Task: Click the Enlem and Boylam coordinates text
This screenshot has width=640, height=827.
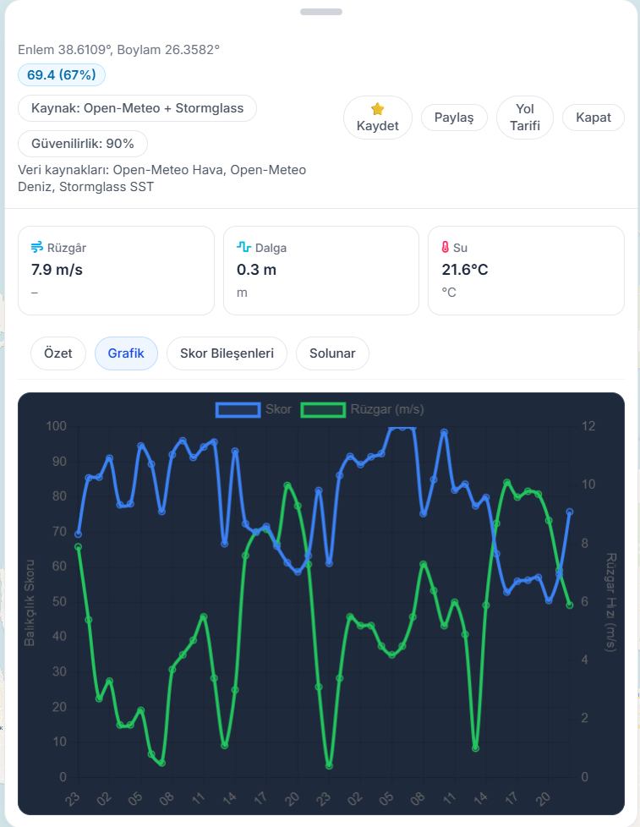Action: click(x=118, y=50)
